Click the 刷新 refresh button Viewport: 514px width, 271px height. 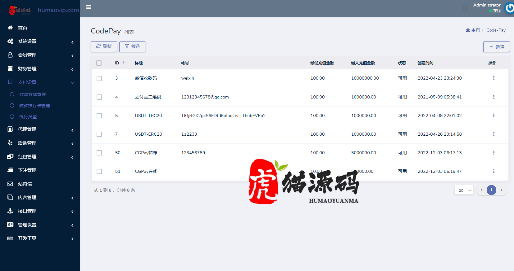click(104, 46)
